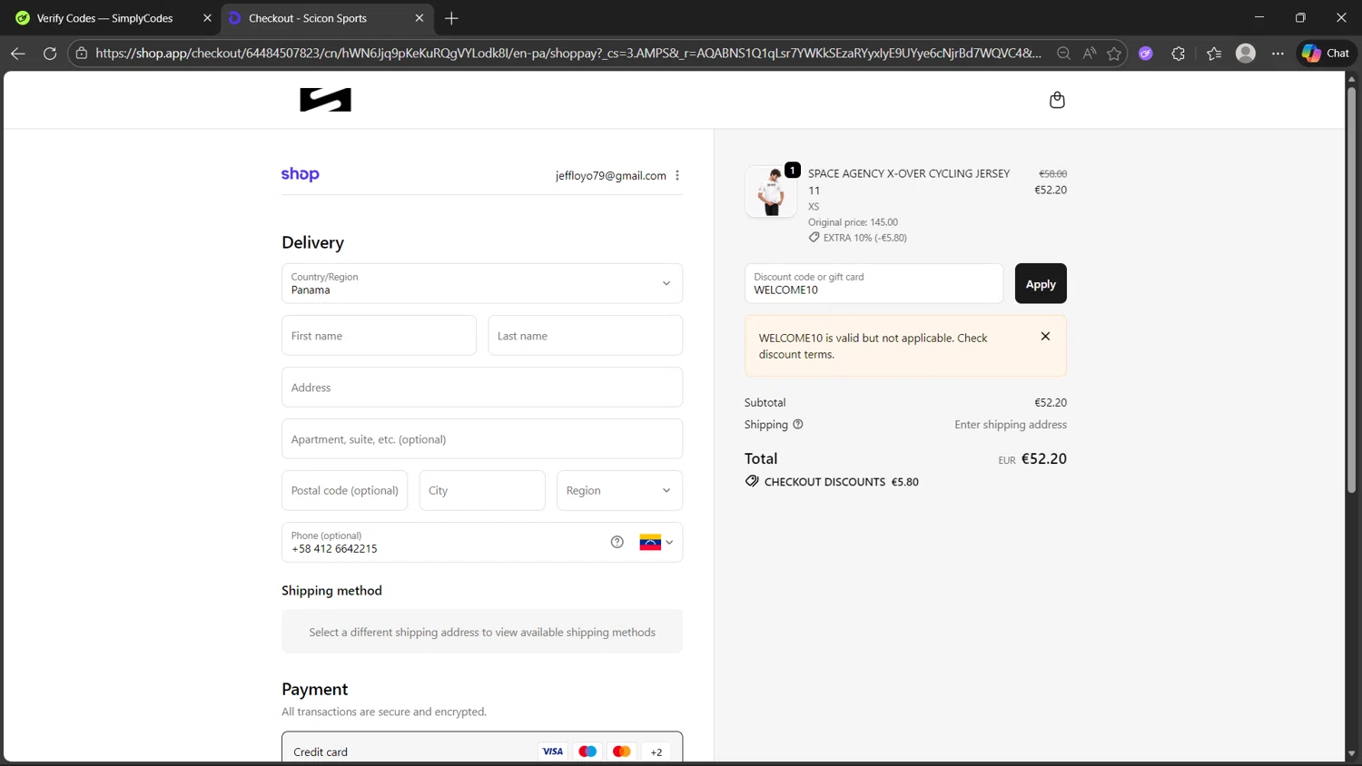Click the jeffloyo79@gmail.com email text
Viewport: 1362px width, 766px height.
611,175
